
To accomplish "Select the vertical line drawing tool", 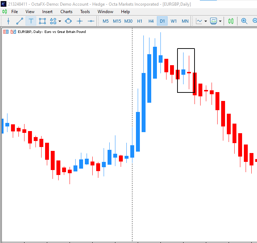I will click(9, 21).
